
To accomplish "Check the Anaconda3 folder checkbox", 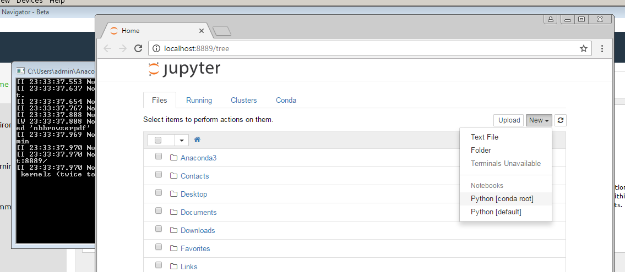I will coord(159,156).
